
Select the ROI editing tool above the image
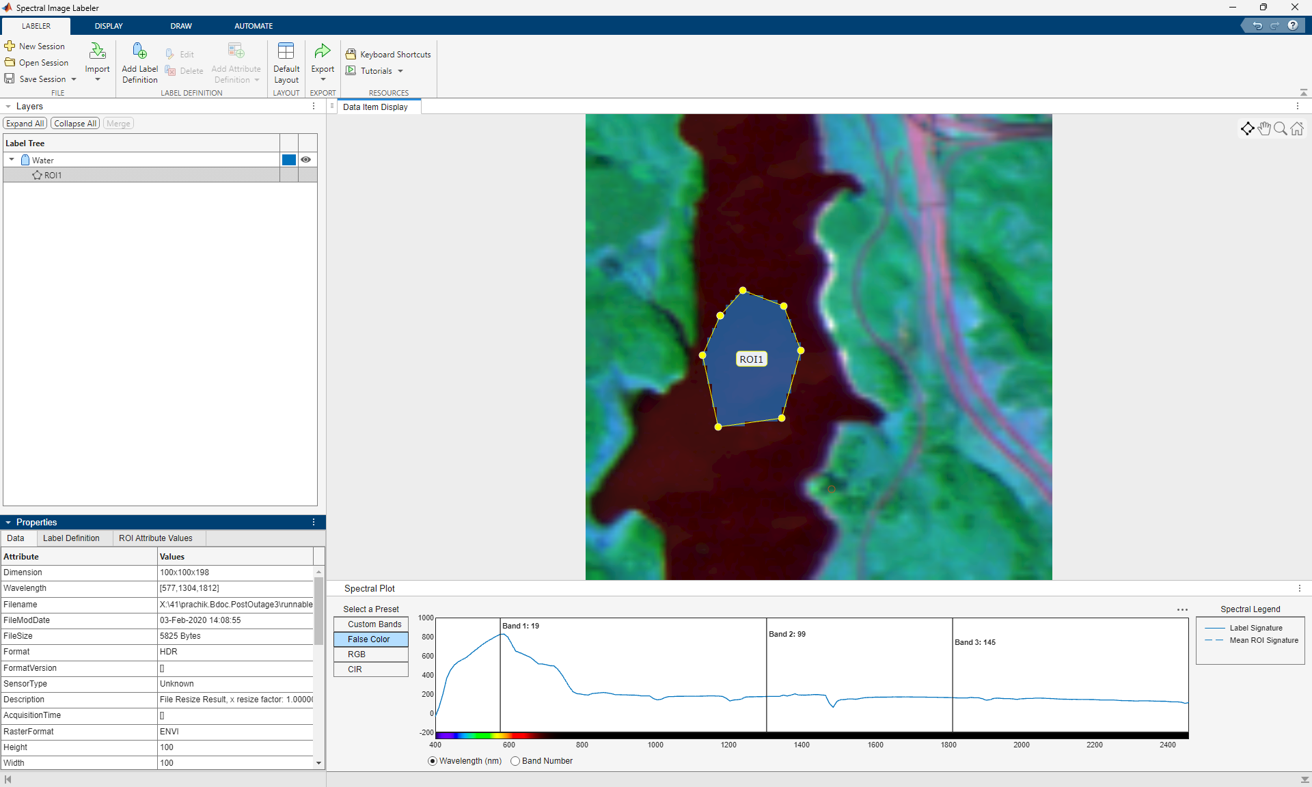point(1248,128)
